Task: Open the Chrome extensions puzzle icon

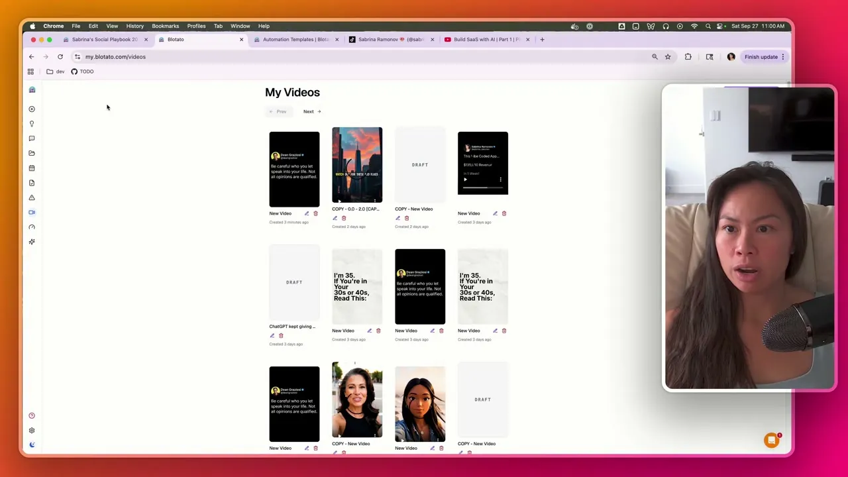Action: pyautogui.click(x=688, y=57)
